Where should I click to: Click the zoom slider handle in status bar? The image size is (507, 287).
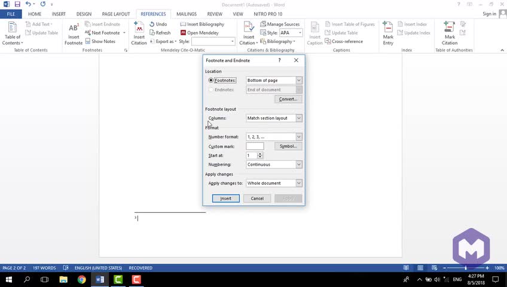coord(466,268)
